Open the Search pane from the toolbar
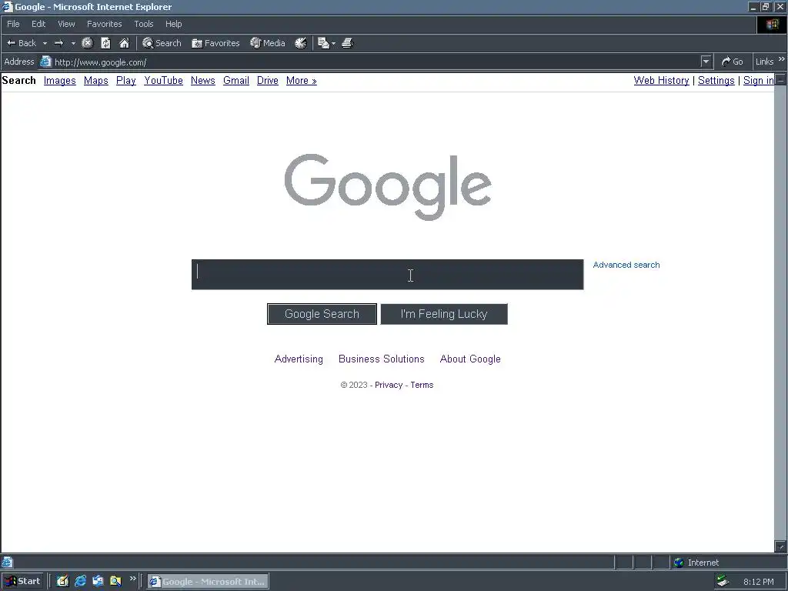 pos(162,43)
